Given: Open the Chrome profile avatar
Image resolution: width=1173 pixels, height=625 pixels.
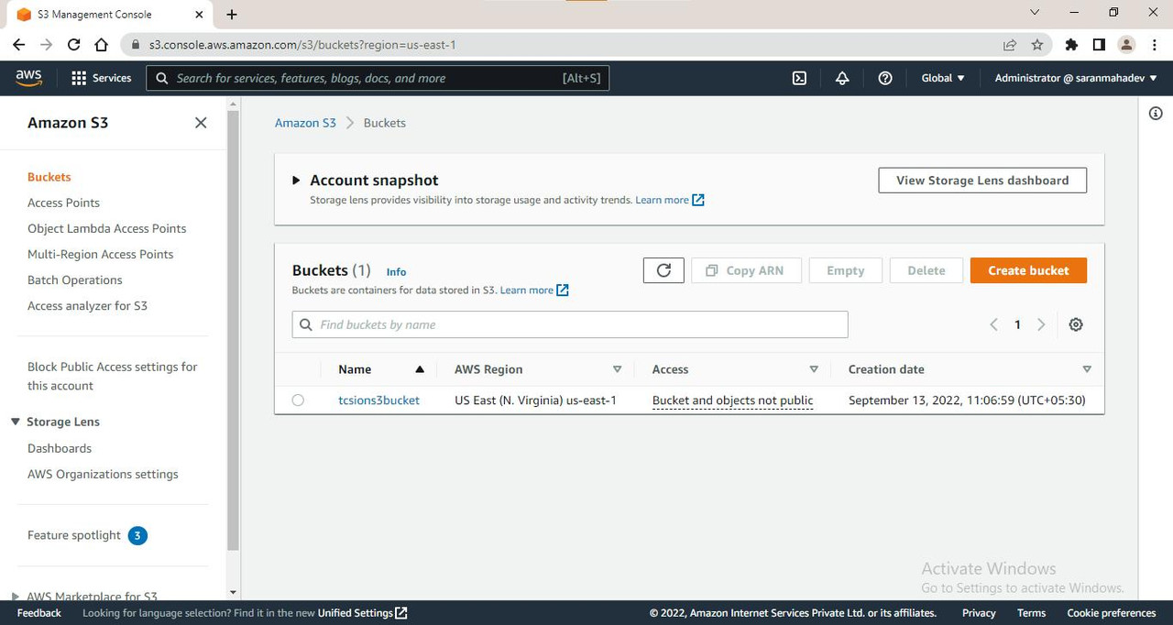Looking at the screenshot, I should [1126, 44].
